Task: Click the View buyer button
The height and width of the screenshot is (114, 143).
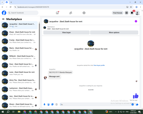Action: (x=66, y=32)
